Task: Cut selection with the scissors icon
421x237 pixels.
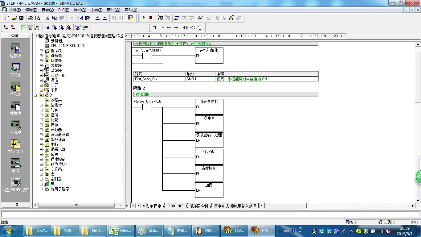Action: [x=47, y=18]
